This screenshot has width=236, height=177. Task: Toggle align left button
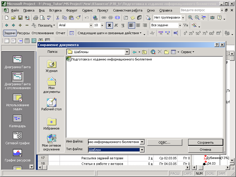[131, 25]
